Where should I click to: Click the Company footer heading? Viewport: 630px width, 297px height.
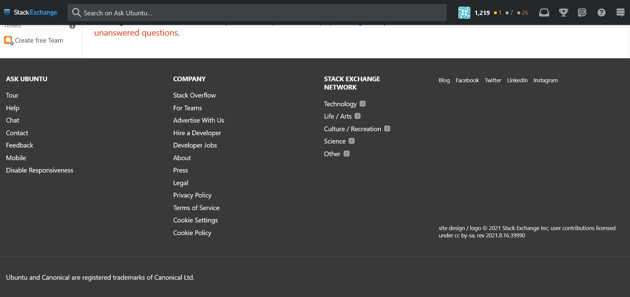tap(189, 79)
